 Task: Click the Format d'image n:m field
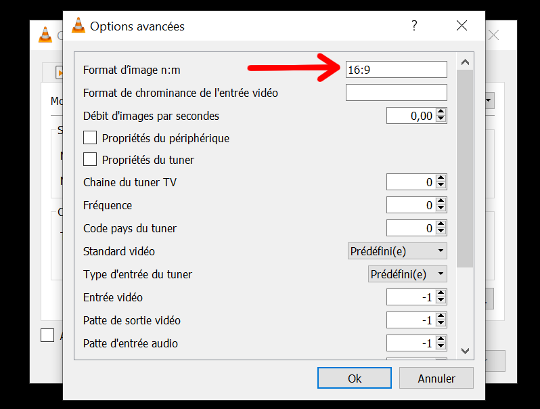(x=397, y=70)
